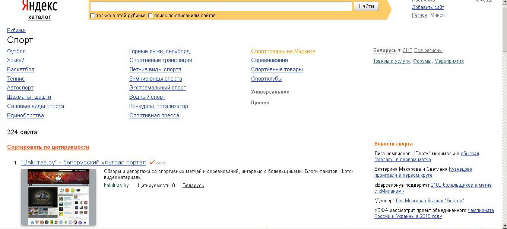Change region via the Регион link
This screenshot has height=229, width=507.
pos(419,15)
